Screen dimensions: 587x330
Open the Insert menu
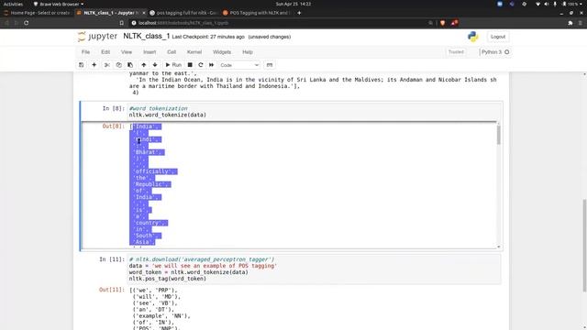150,52
